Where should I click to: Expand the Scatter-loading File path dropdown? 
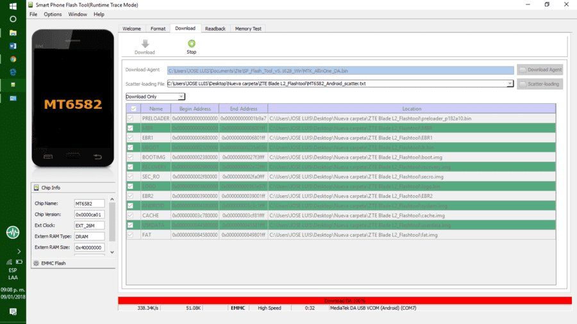510,84
